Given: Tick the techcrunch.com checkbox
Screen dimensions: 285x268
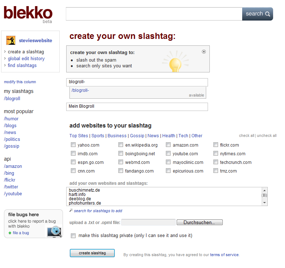Looking at the screenshot, I should tap(216, 162).
